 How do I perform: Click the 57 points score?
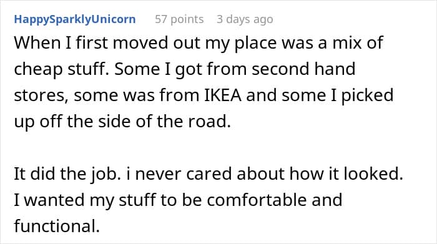click(179, 19)
